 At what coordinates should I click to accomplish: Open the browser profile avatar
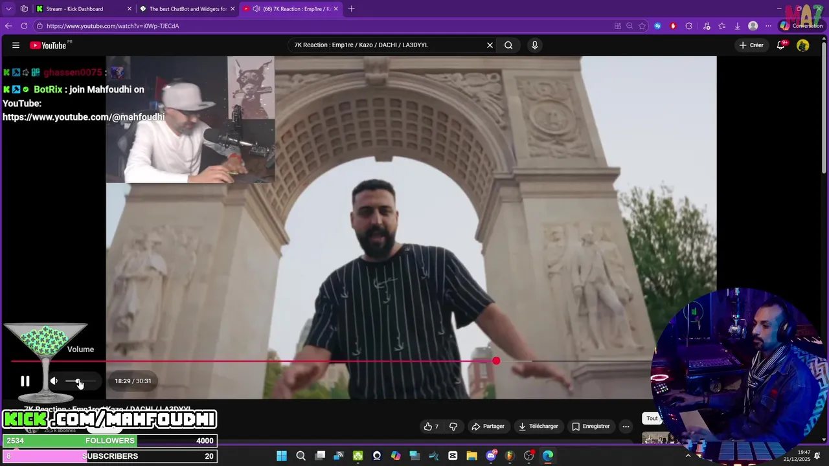[753, 26]
